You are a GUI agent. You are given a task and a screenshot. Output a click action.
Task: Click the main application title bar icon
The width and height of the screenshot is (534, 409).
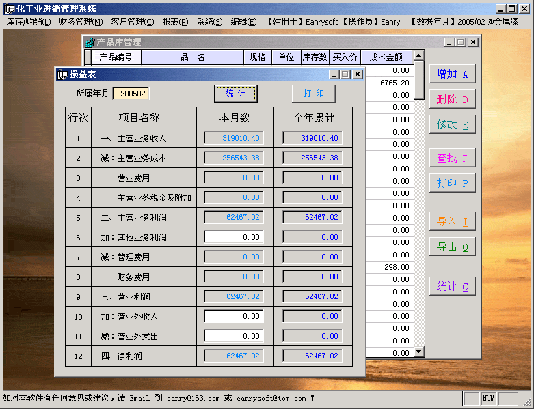(x=9, y=8)
